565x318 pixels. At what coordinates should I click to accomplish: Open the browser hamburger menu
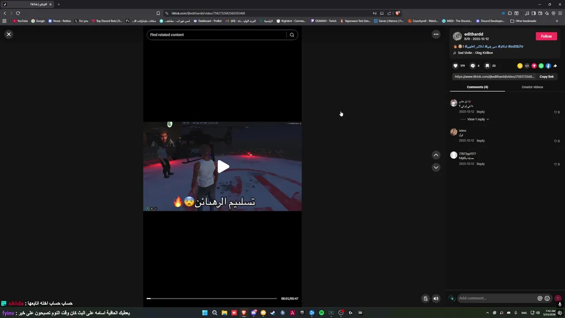pyautogui.click(x=560, y=13)
